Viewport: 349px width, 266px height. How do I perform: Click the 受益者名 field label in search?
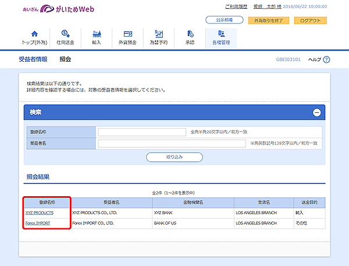(x=38, y=143)
